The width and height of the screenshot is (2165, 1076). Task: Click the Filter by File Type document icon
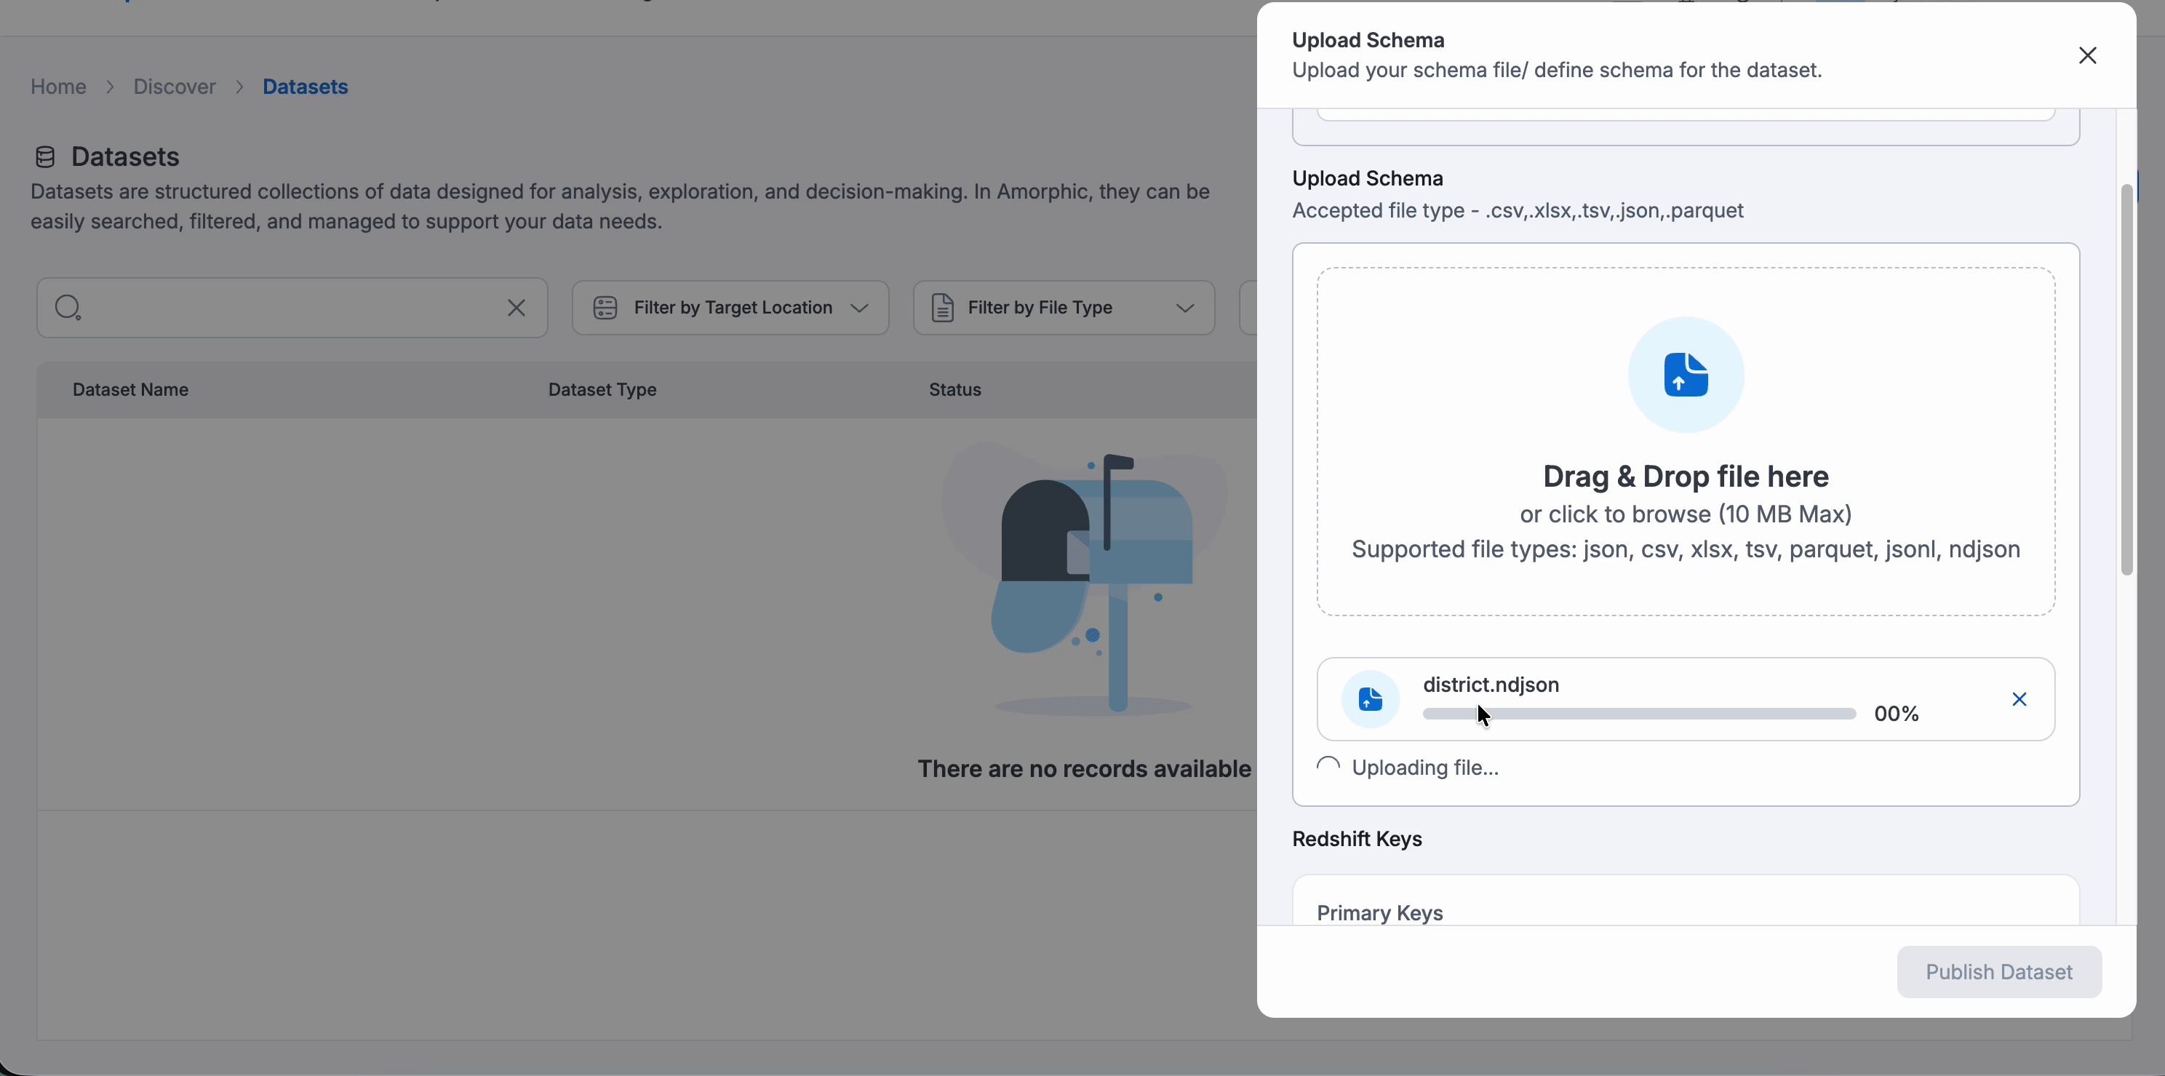point(942,308)
